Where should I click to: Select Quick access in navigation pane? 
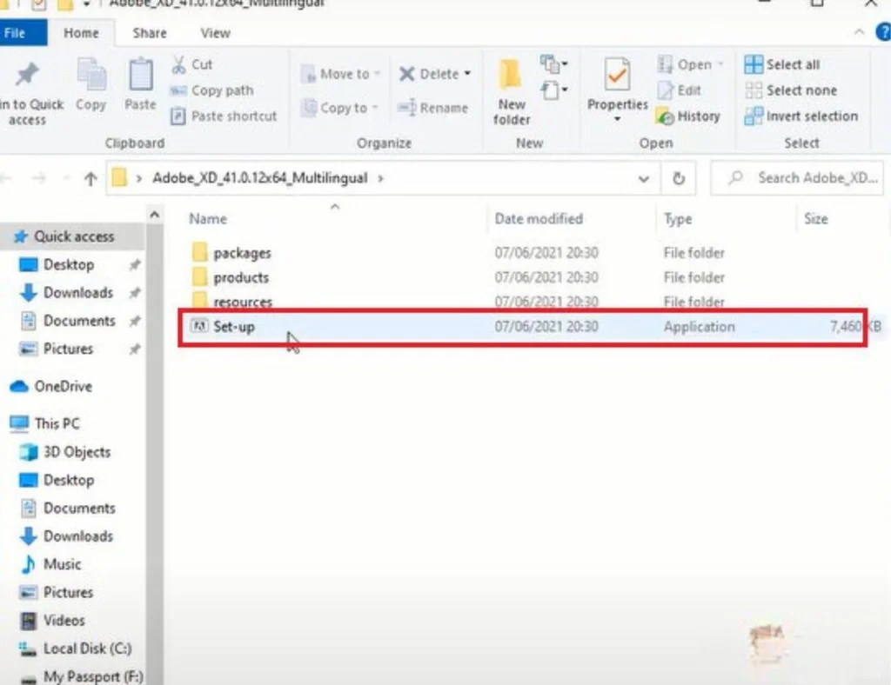click(73, 236)
